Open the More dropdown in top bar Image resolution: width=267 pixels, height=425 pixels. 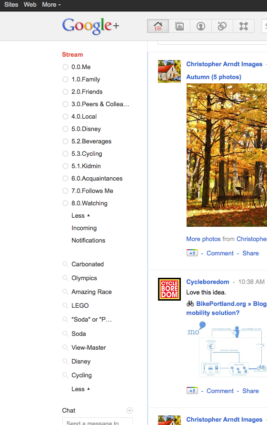(x=51, y=5)
